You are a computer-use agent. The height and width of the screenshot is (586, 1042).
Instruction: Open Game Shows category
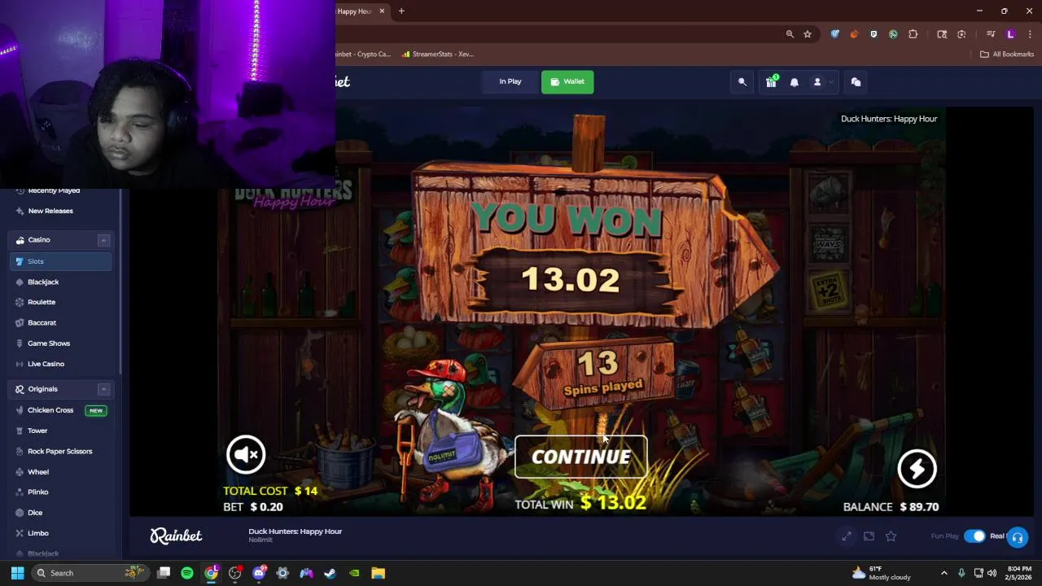[49, 343]
